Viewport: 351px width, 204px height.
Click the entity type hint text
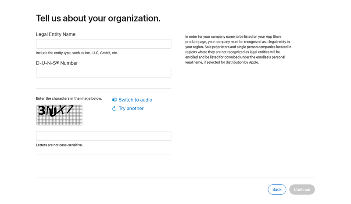pos(77,53)
